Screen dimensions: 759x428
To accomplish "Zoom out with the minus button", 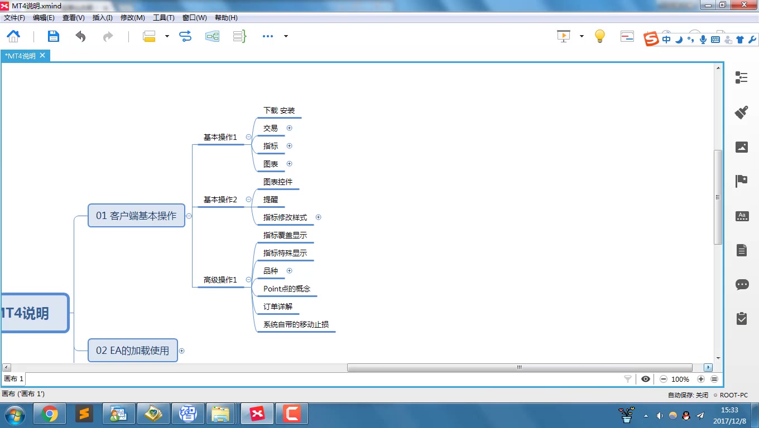I will 664,379.
